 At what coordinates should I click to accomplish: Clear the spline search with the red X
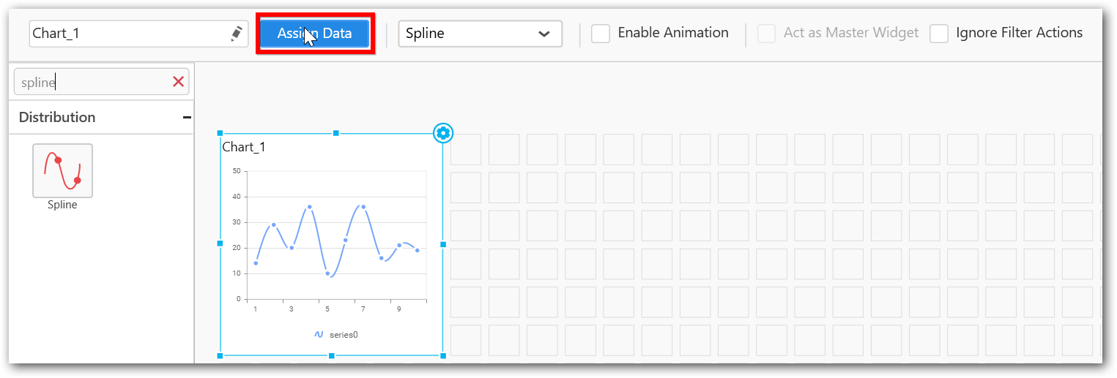[x=178, y=82]
